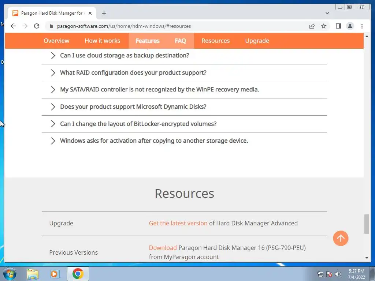Expand the Windows activation question

click(x=184, y=141)
